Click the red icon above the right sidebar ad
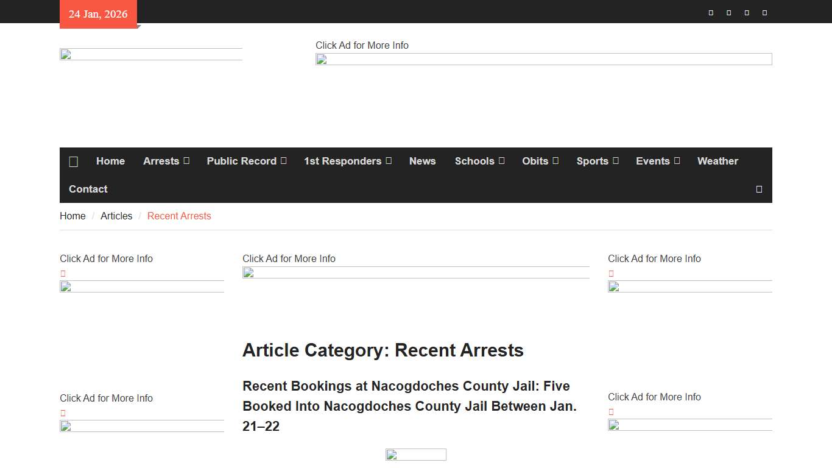The height and width of the screenshot is (468, 832). click(x=611, y=273)
